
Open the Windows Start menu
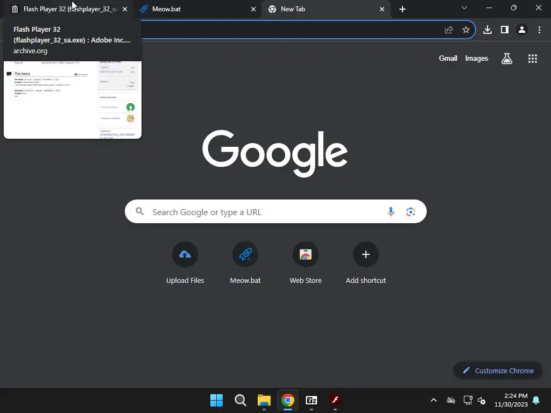[216, 400]
